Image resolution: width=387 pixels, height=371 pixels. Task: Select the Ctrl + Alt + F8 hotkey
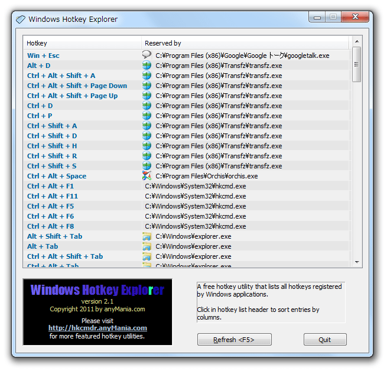coord(51,226)
